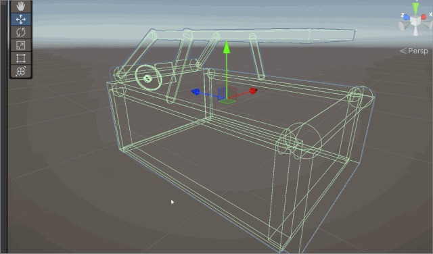
Task: Select the Hand (view) tool
Action: coord(21,6)
